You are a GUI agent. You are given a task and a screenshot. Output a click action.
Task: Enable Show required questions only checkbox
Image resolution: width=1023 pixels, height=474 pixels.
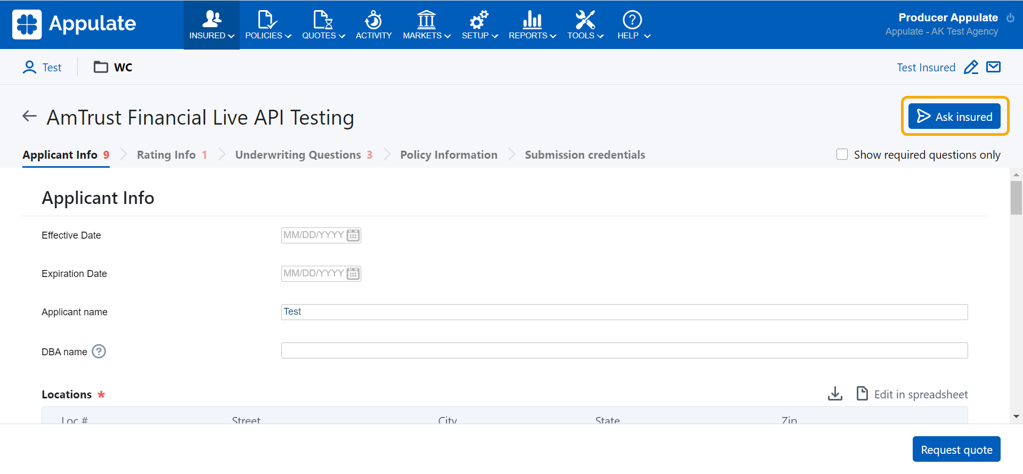[x=842, y=154]
